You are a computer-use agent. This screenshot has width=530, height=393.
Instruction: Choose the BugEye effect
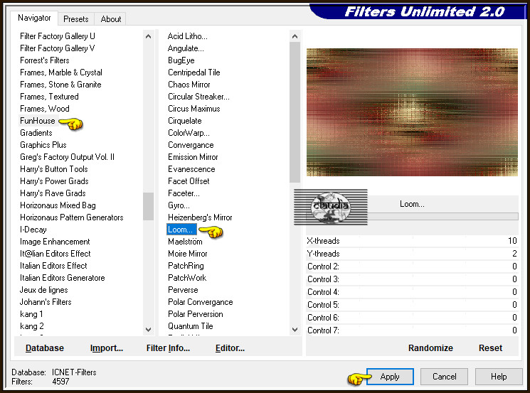tap(181, 60)
